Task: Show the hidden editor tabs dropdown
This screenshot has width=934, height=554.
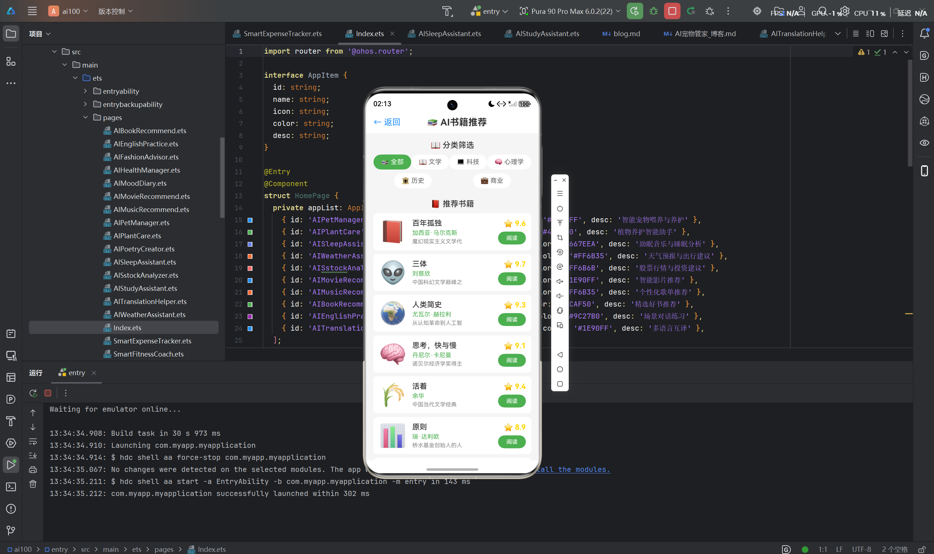Action: pyautogui.click(x=838, y=34)
